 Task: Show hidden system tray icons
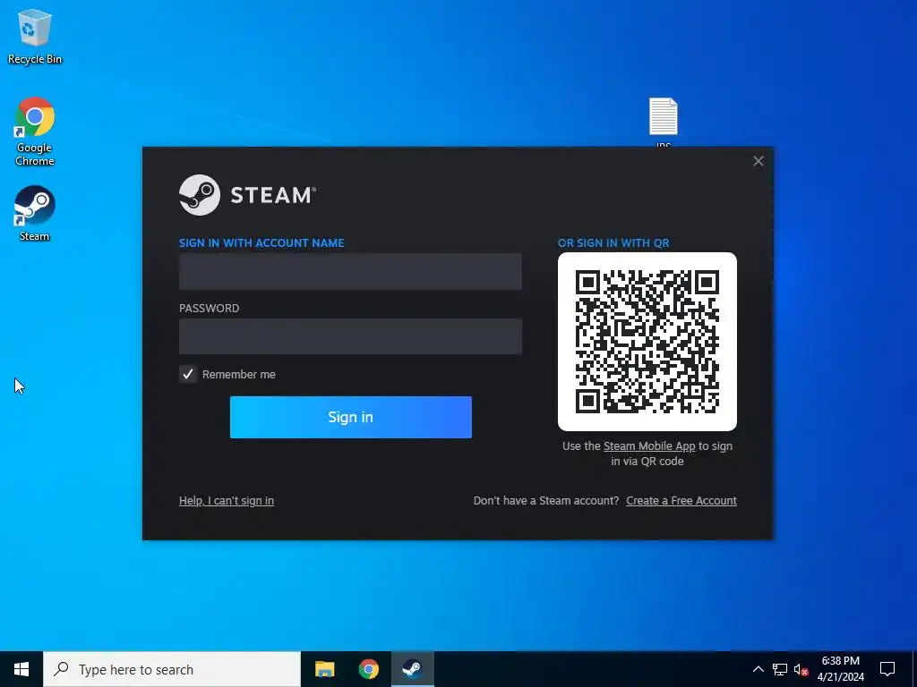pos(758,669)
